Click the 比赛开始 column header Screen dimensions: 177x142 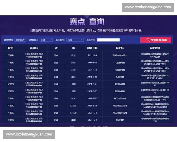click(92, 48)
